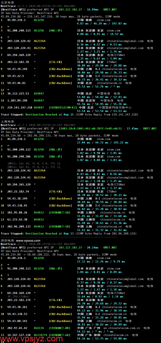
Task: Click the Hop 15 text in Trace Stopped line
Action: [68, 114]
